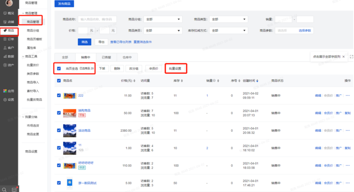
Task: Switch to the 全部 tab
Action: [65, 57]
